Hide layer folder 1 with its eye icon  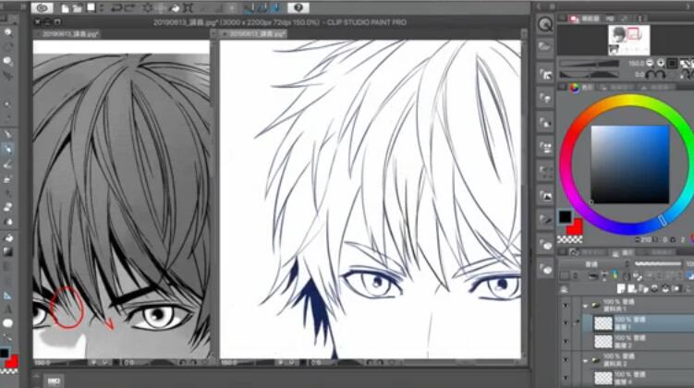pos(566,305)
